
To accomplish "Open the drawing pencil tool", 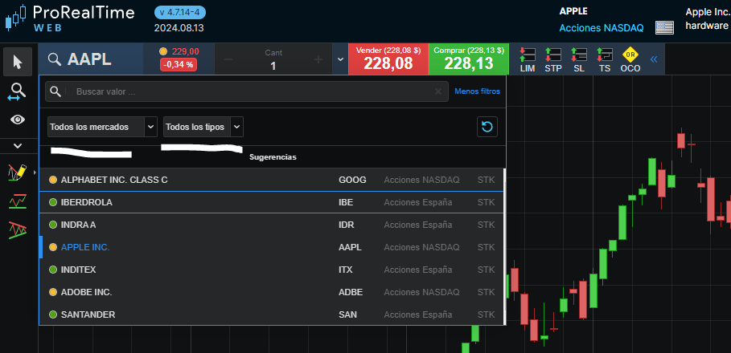I will point(18,172).
